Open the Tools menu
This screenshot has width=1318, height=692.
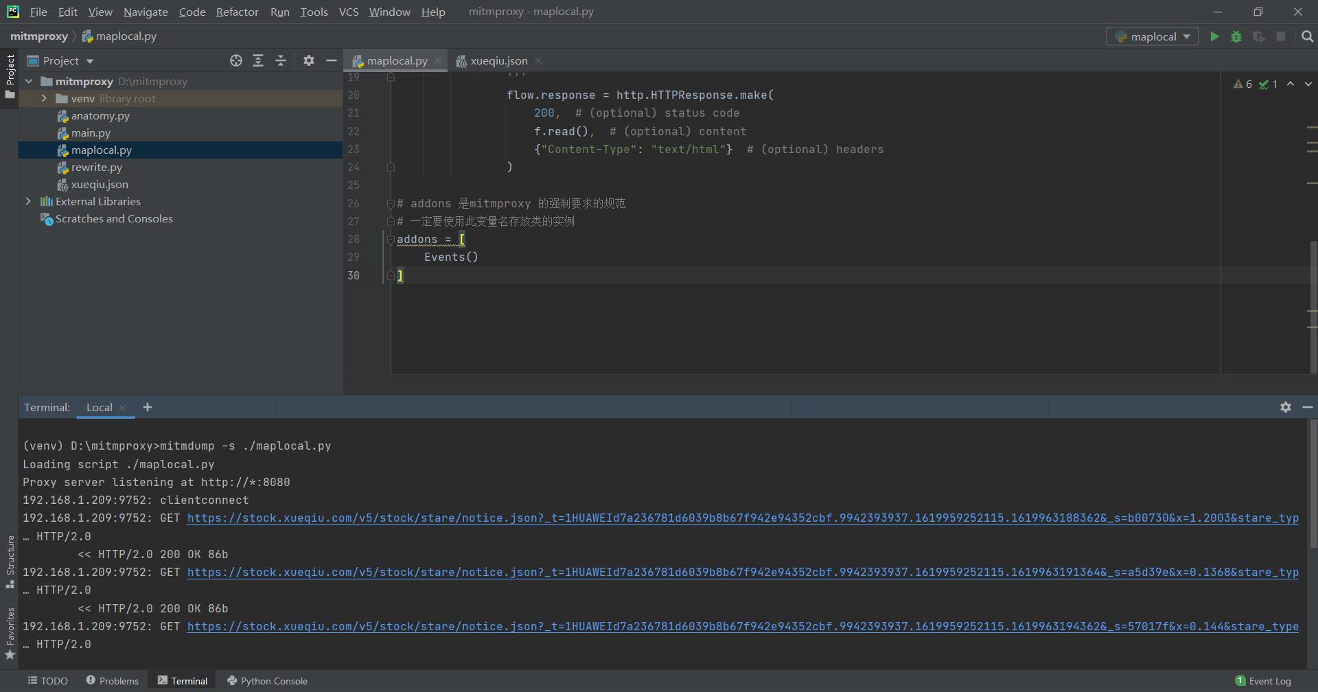pos(314,12)
